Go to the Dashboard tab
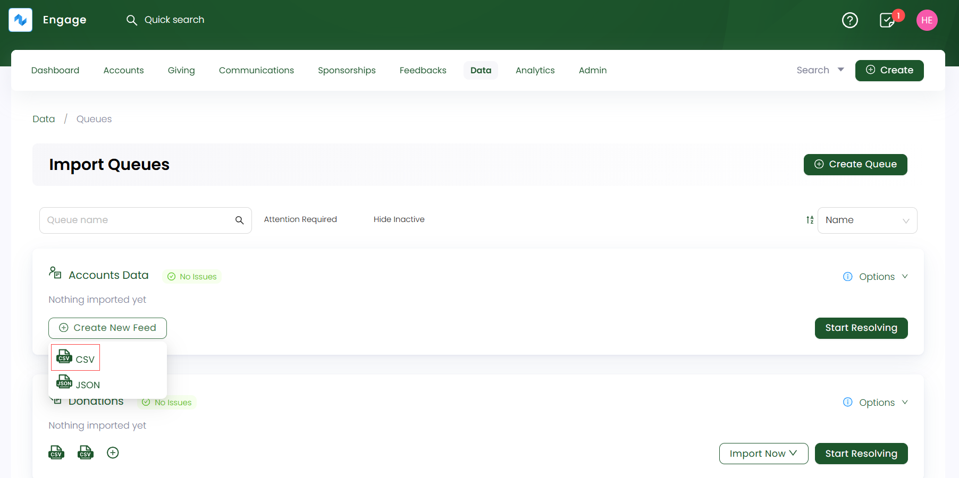This screenshot has width=959, height=478. 55,70
